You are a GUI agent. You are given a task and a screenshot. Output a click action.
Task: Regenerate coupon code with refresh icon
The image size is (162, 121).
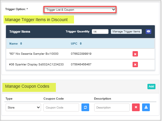click(x=85, y=107)
